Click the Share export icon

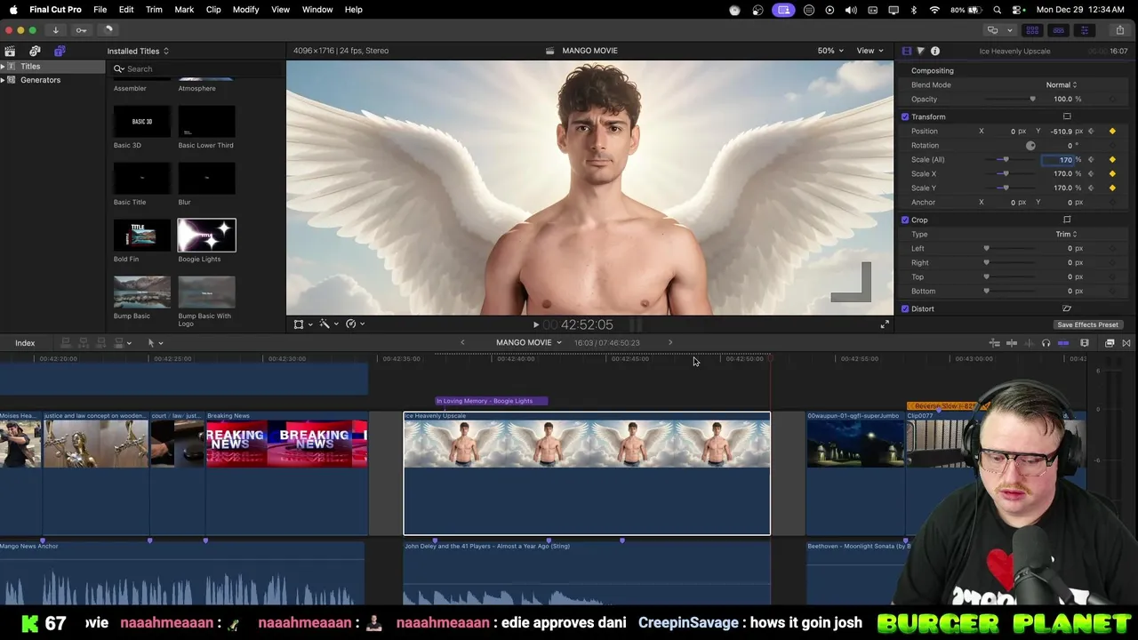(1119, 30)
